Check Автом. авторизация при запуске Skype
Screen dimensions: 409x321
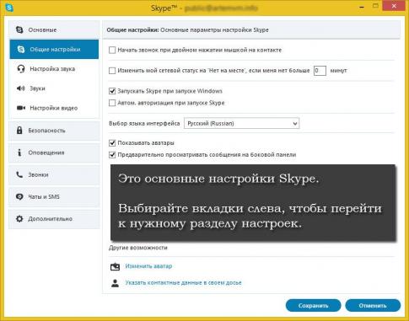coord(112,103)
